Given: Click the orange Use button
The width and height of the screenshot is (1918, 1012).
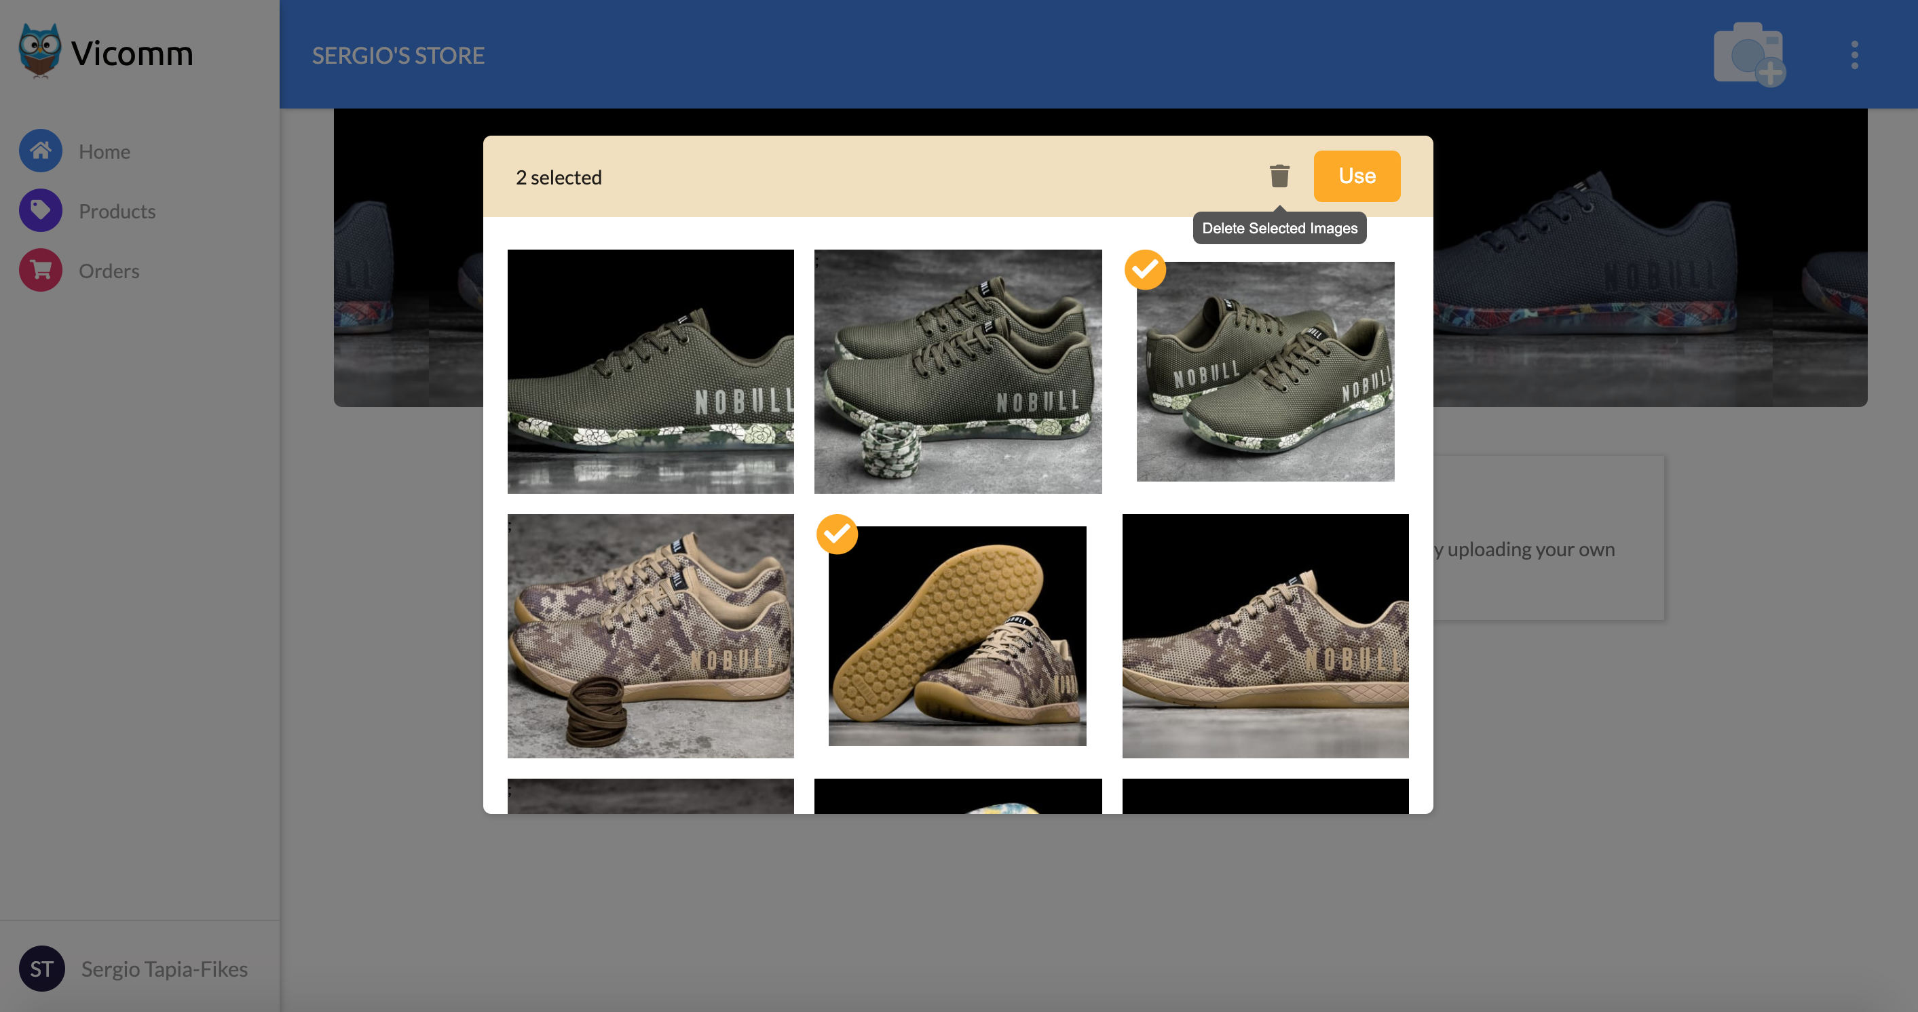Looking at the screenshot, I should pos(1357,176).
